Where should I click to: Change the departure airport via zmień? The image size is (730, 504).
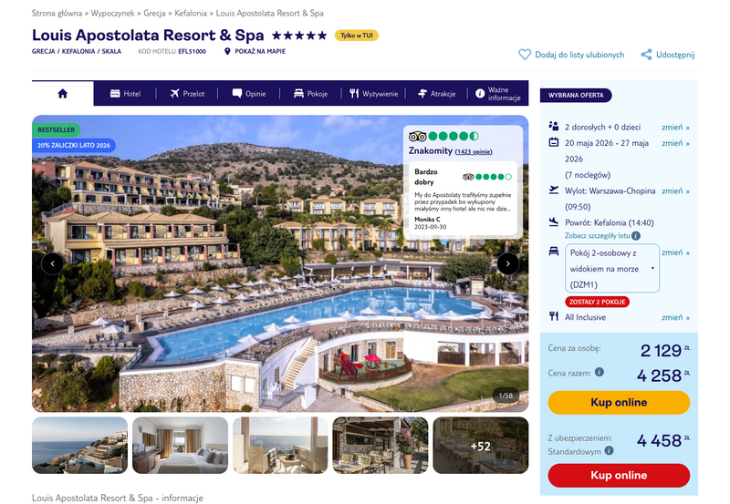click(675, 191)
